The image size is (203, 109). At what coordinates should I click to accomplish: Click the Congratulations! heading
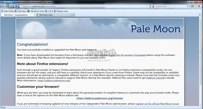point(32,44)
